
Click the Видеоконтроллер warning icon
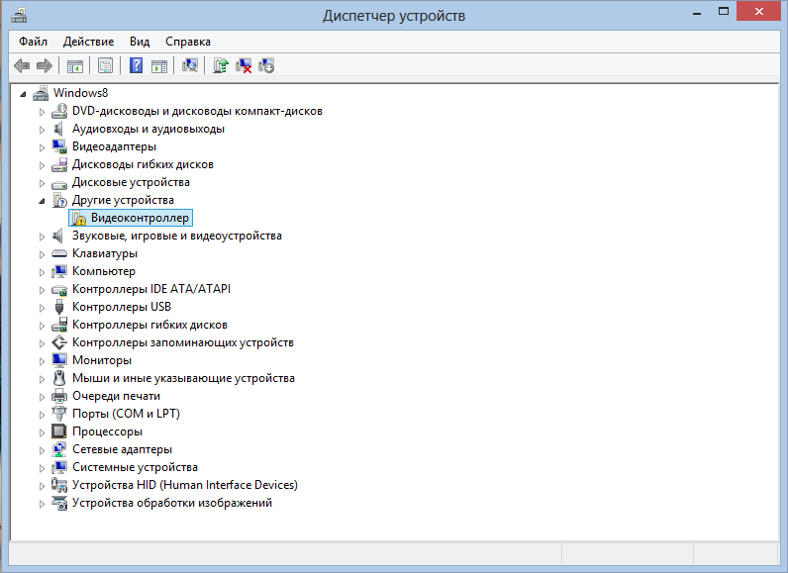78,218
